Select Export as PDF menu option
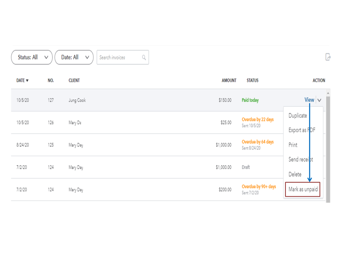Viewport: 340px width, 255px height. pos(302,130)
